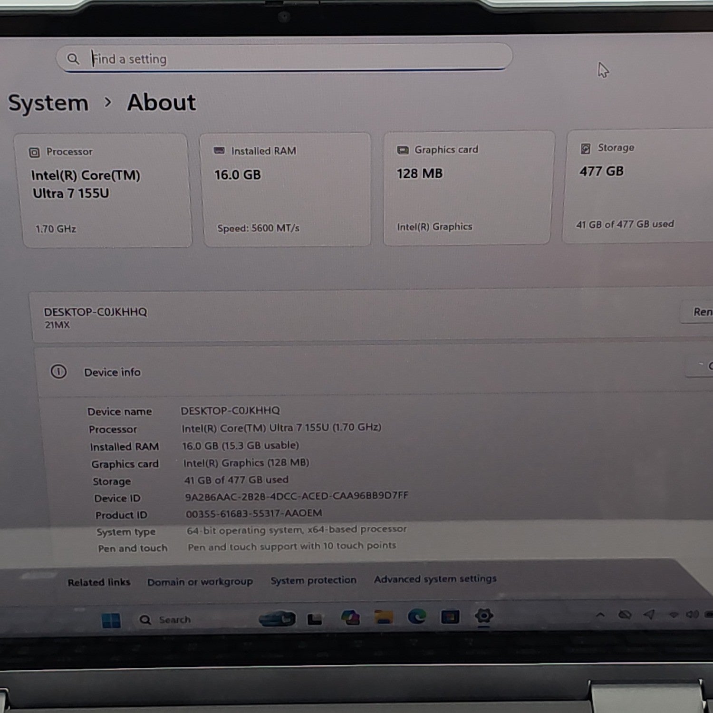
Task: Show hidden system tray icons
Action: pos(600,615)
